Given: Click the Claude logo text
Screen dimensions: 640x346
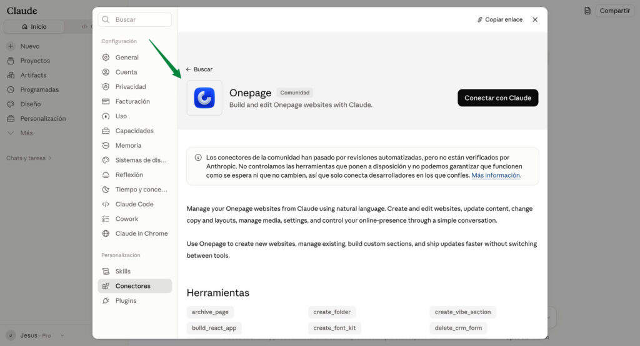Looking at the screenshot, I should pyautogui.click(x=22, y=11).
